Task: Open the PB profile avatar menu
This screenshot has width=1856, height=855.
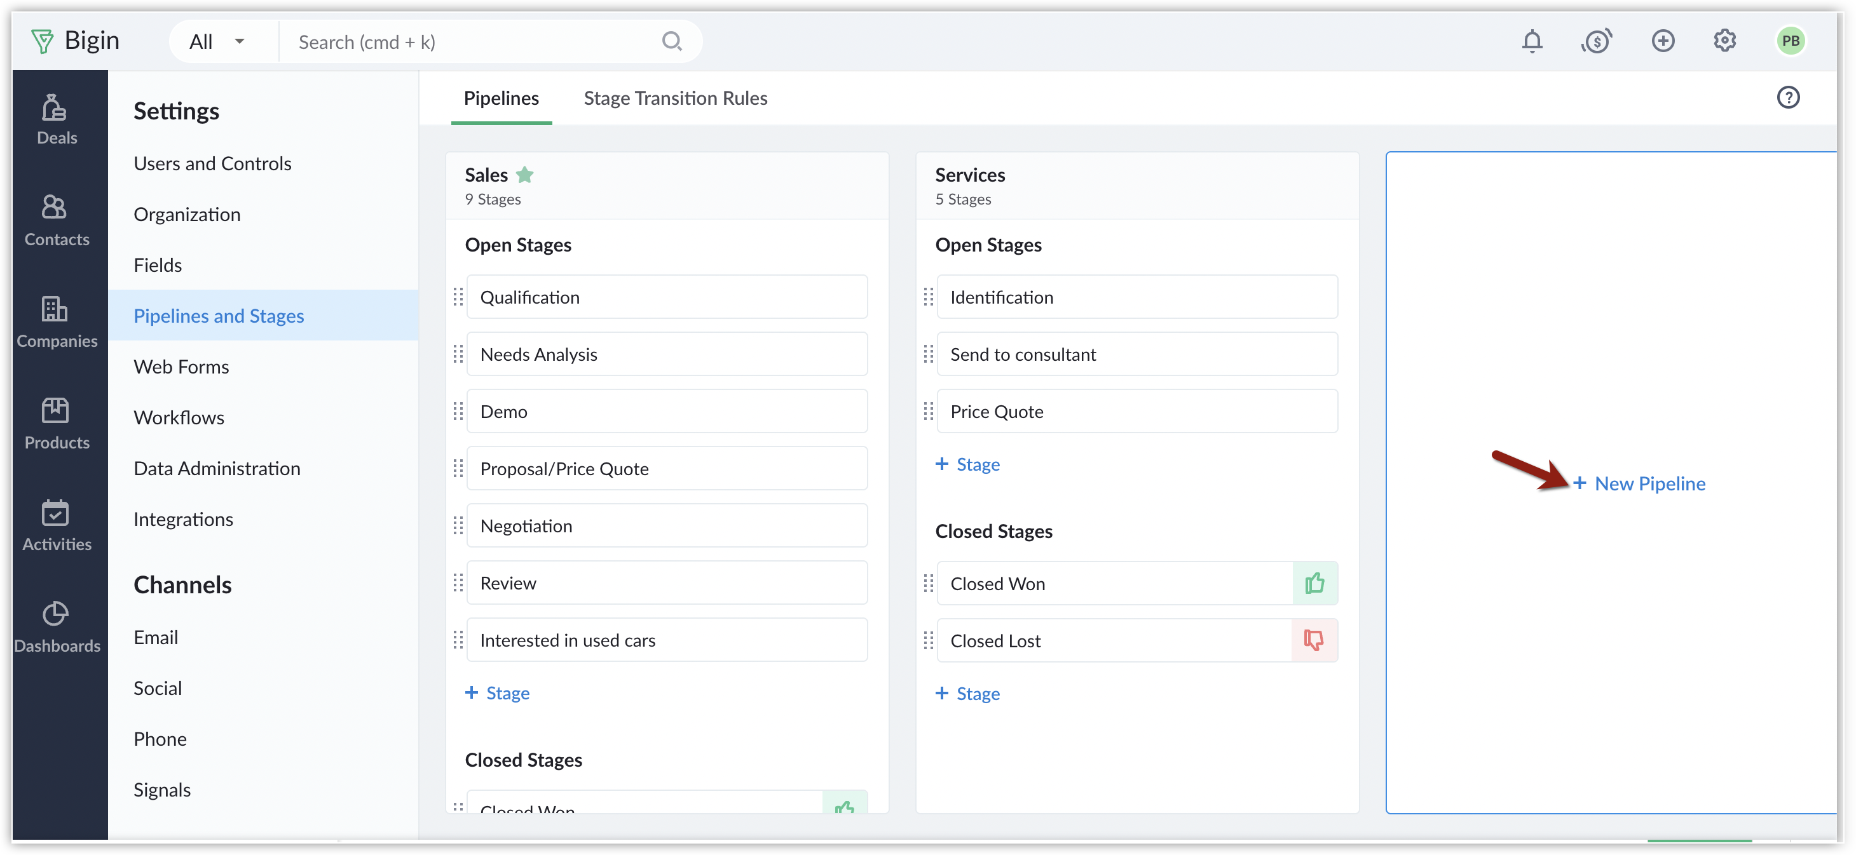Action: [1791, 41]
